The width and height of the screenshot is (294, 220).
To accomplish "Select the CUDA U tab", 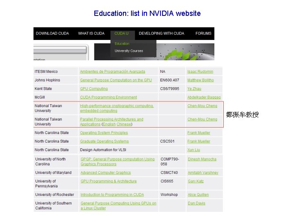I will 122,33.
